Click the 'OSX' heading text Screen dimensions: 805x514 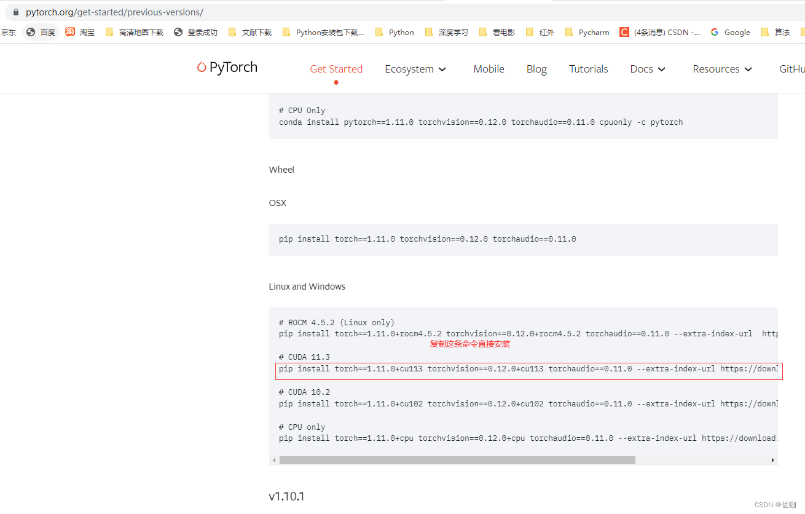click(x=277, y=203)
